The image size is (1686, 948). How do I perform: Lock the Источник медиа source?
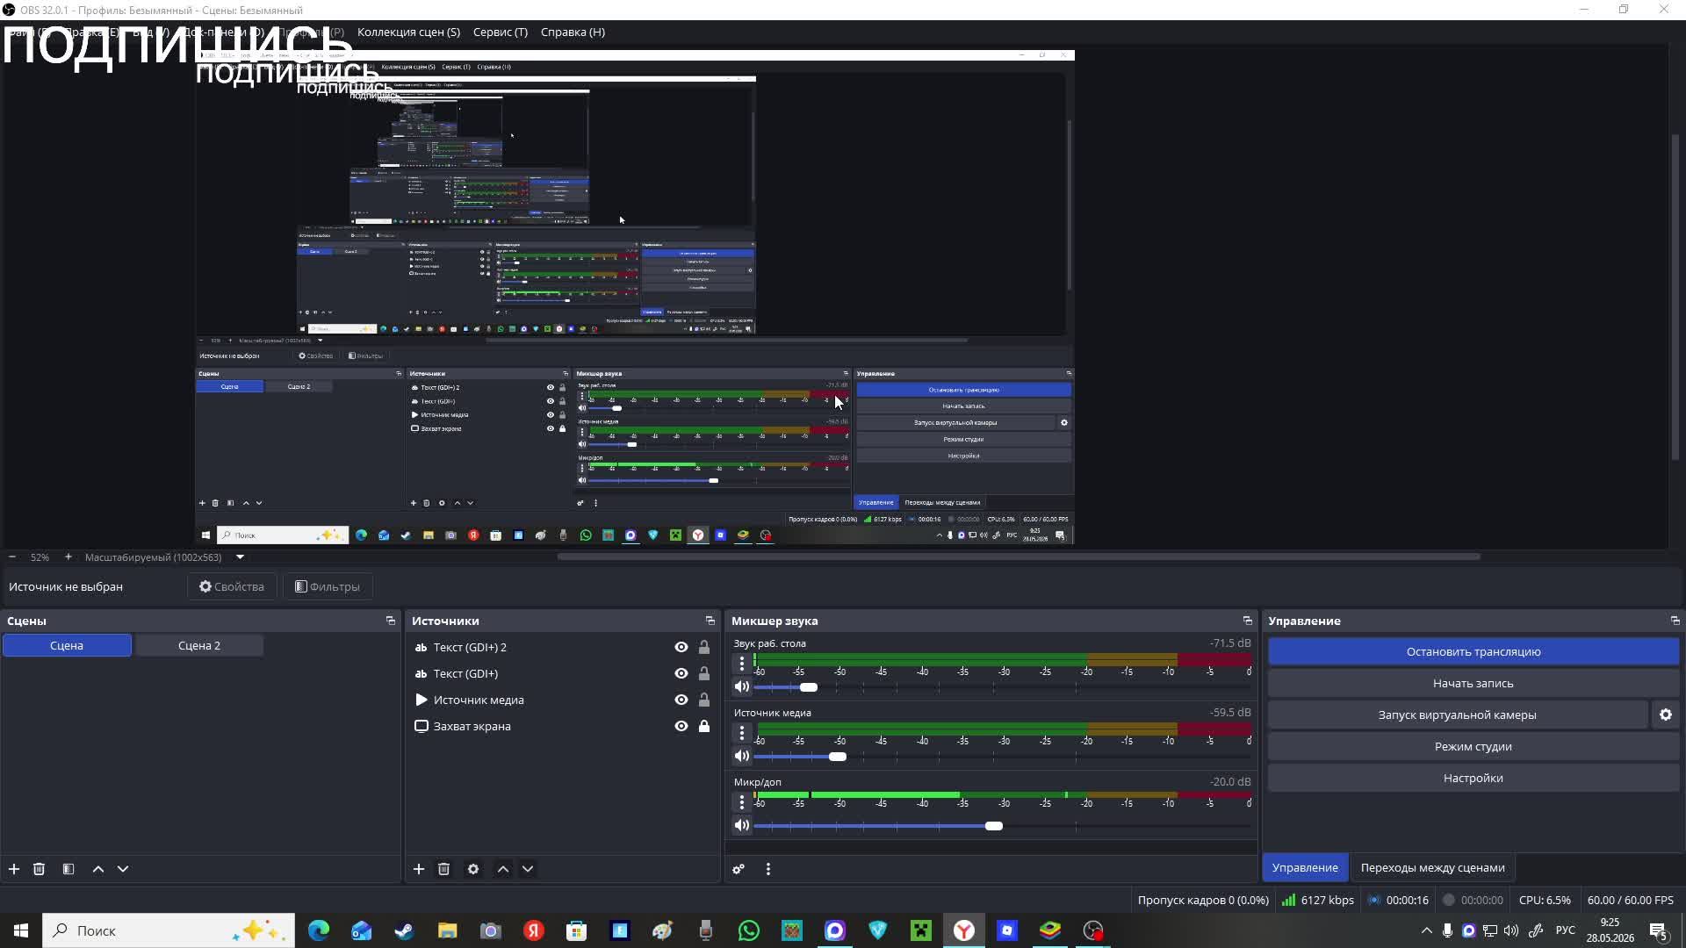click(704, 700)
